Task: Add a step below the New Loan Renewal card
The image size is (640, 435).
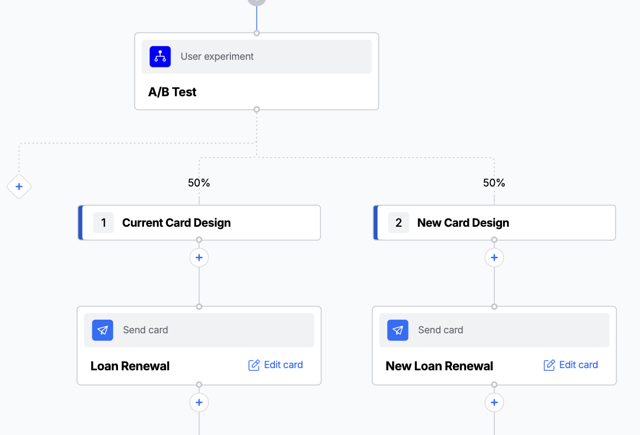Action: [x=494, y=402]
